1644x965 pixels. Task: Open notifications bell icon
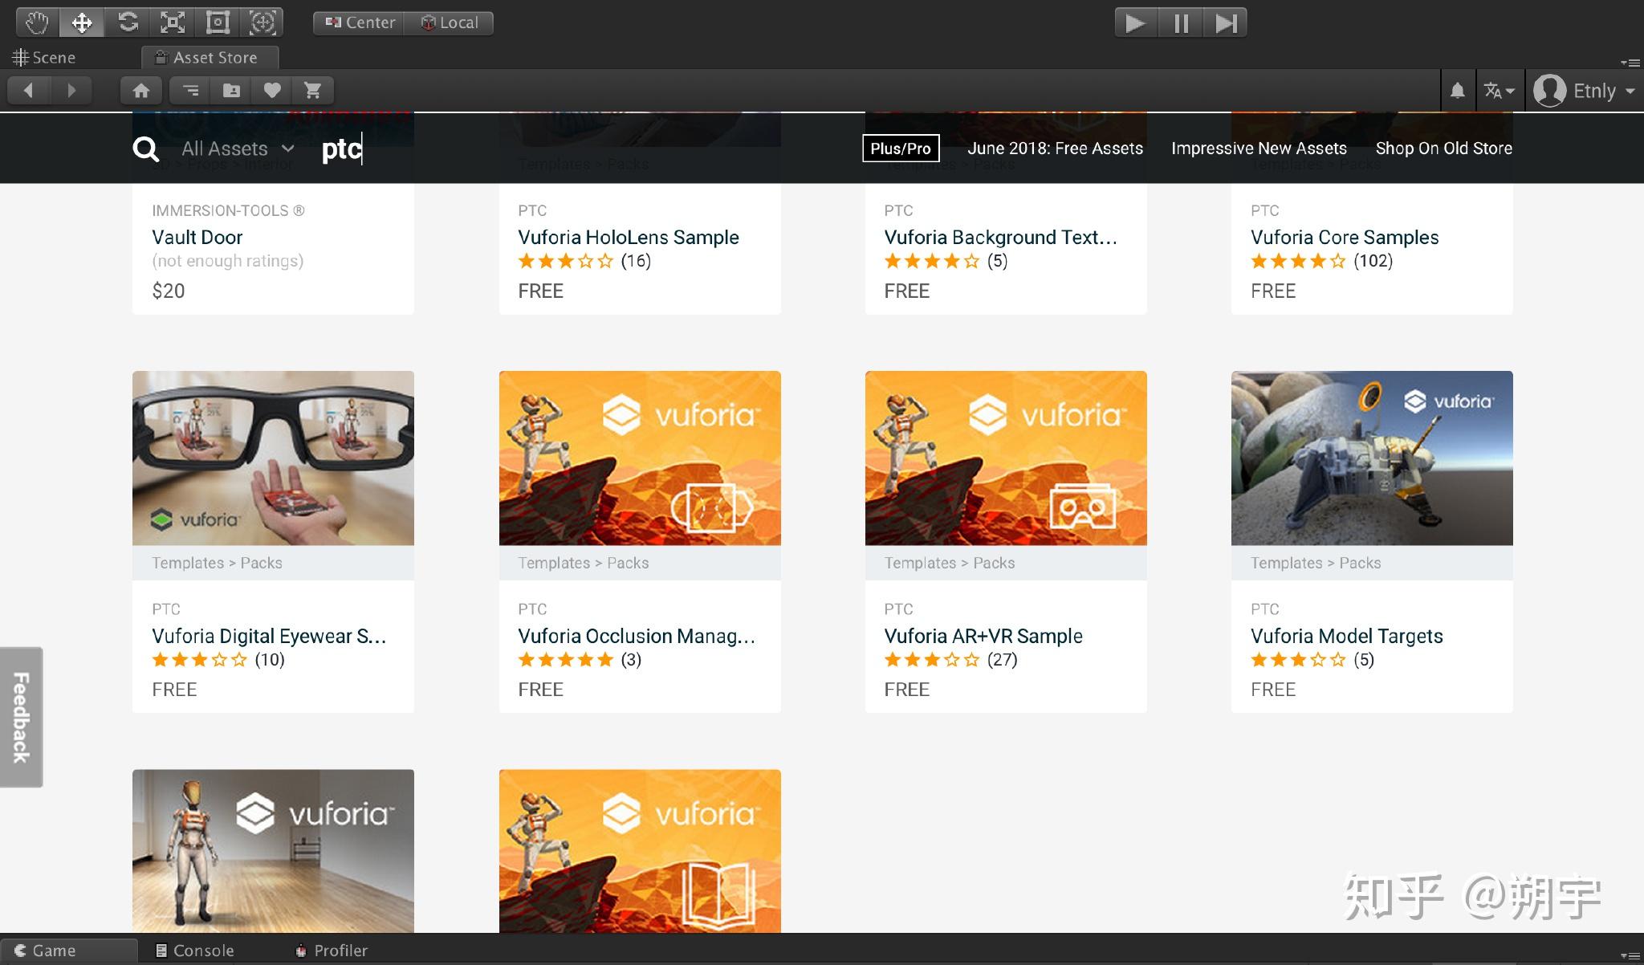coord(1457,91)
